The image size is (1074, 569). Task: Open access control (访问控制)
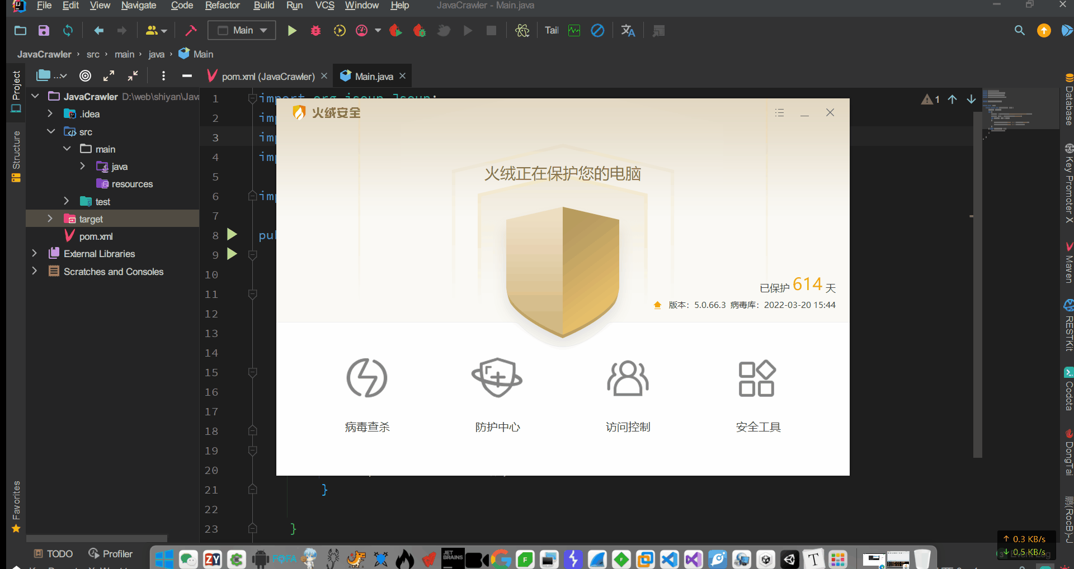click(628, 395)
